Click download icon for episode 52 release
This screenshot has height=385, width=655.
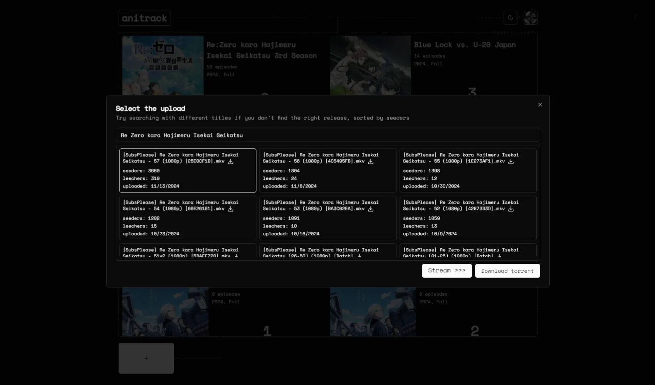(x=511, y=209)
